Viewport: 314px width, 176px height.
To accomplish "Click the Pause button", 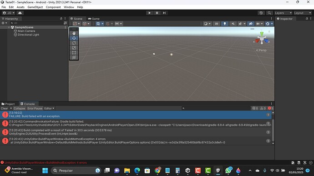I will pos(157,13).
